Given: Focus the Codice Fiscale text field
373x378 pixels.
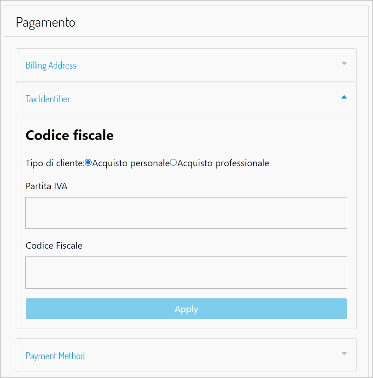Looking at the screenshot, I should tap(186, 273).
